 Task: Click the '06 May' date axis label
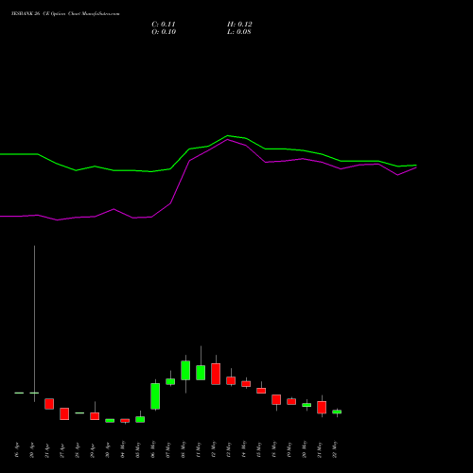153,449
